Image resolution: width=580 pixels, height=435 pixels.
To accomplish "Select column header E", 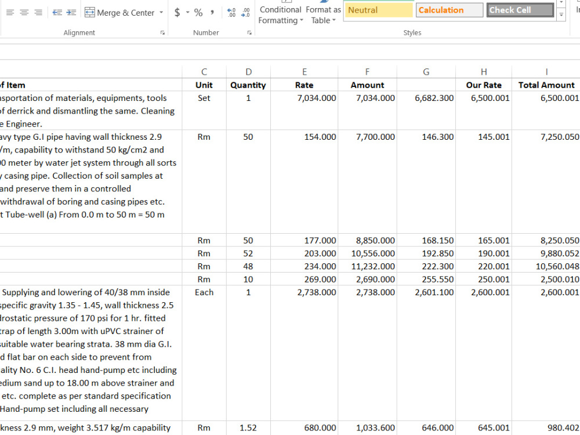I will coord(304,72).
